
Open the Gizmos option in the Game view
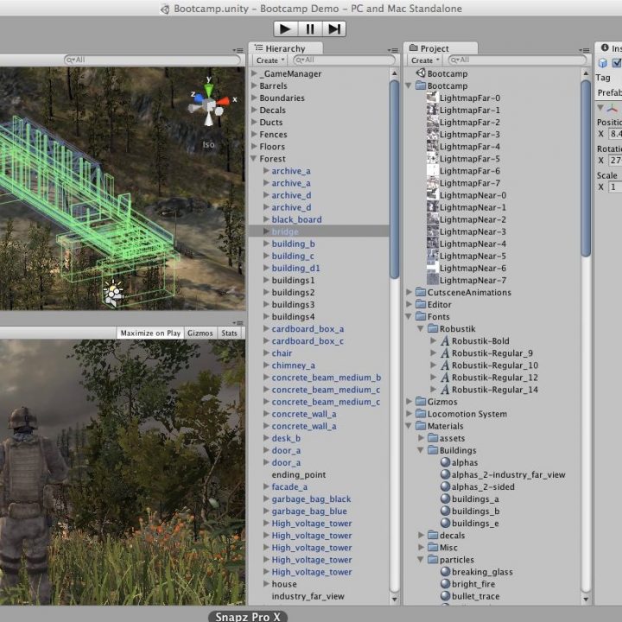200,333
